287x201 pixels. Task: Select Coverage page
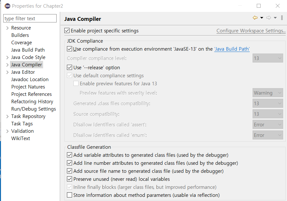point(22,43)
